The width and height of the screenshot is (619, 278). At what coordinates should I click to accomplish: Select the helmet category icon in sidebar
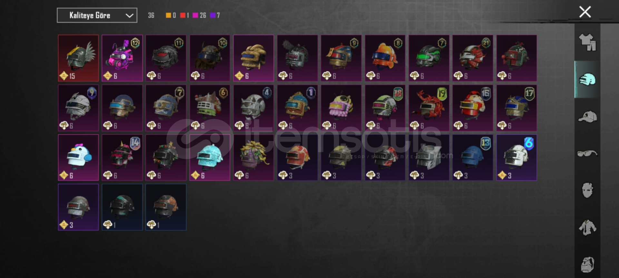tap(587, 79)
